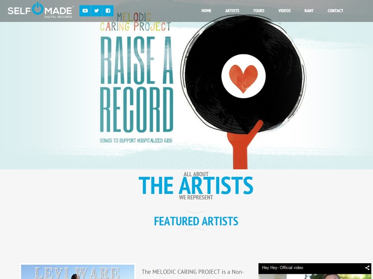
Task: Open the Facebook social icon
Action: pyautogui.click(x=108, y=11)
